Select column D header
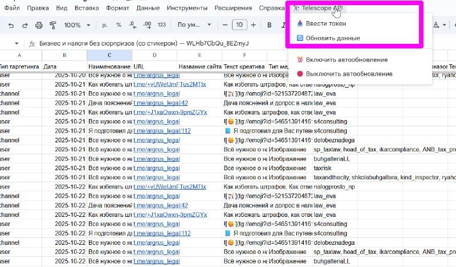This screenshot has width=456, height=267. pos(154,55)
